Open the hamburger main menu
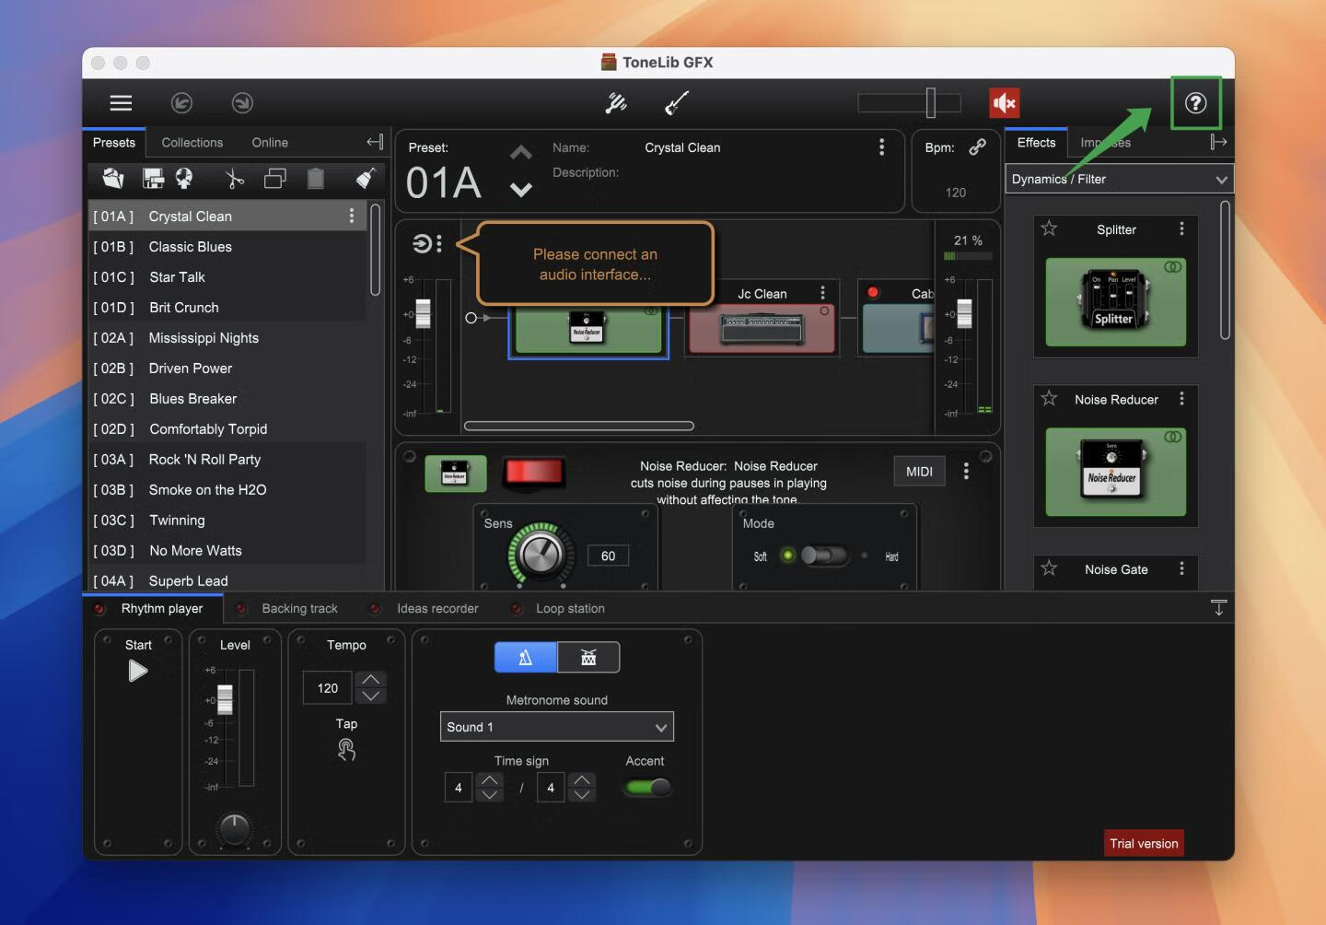 pyautogui.click(x=121, y=103)
